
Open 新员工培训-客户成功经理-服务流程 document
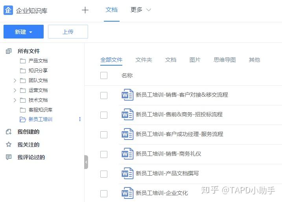pyautogui.click(x=179, y=134)
